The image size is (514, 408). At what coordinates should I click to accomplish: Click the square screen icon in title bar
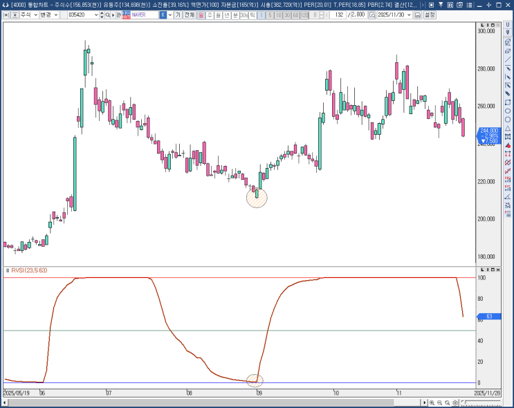click(432, 5)
